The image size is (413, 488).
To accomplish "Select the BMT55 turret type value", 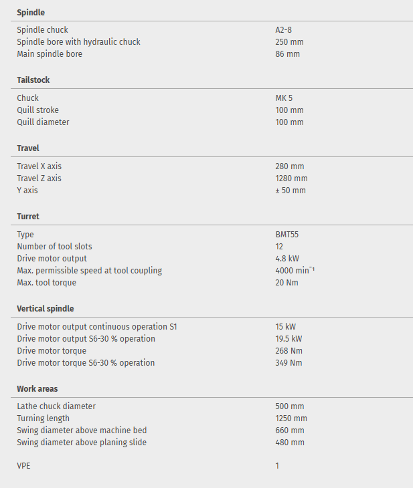I will 286,235.
